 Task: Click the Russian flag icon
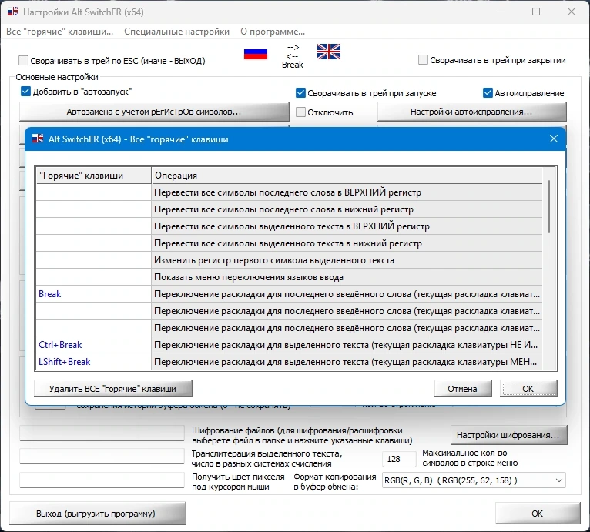[x=256, y=54]
